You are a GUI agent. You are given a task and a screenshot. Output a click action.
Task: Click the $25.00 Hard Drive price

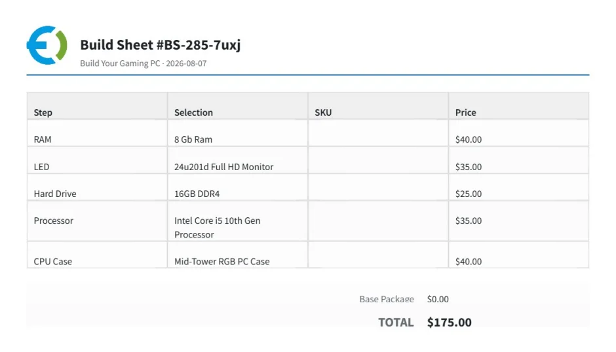(x=469, y=194)
